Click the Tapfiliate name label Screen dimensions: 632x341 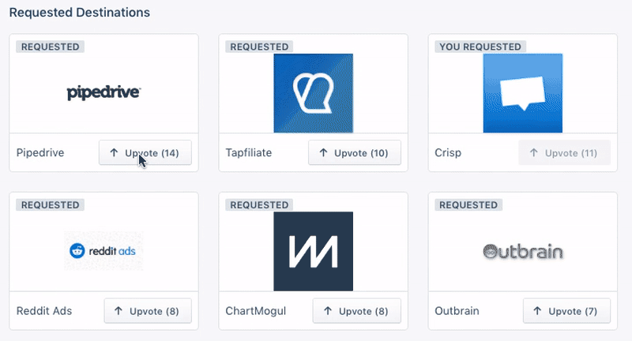click(x=249, y=152)
